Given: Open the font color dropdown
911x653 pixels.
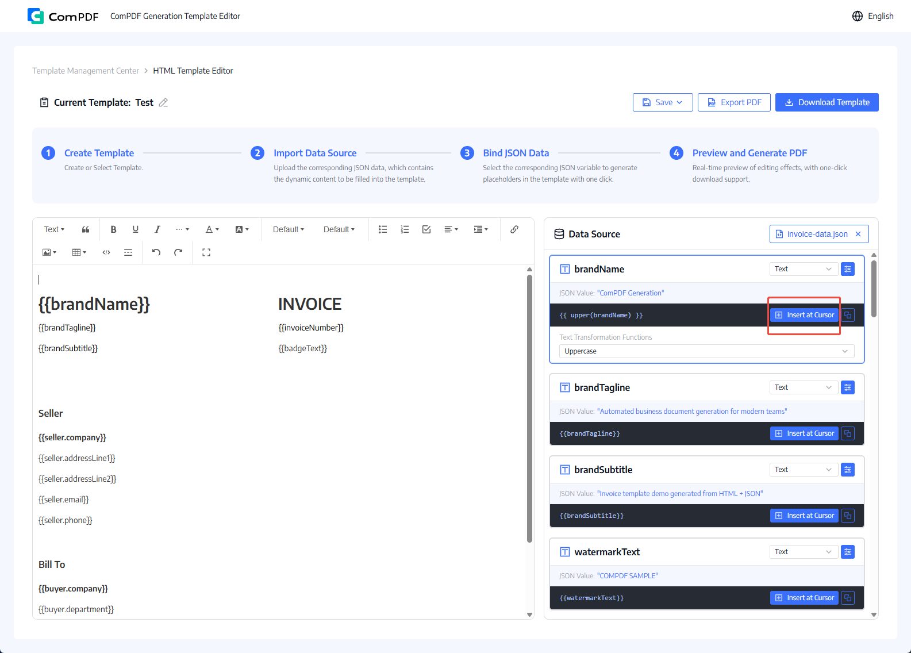Looking at the screenshot, I should coord(212,229).
